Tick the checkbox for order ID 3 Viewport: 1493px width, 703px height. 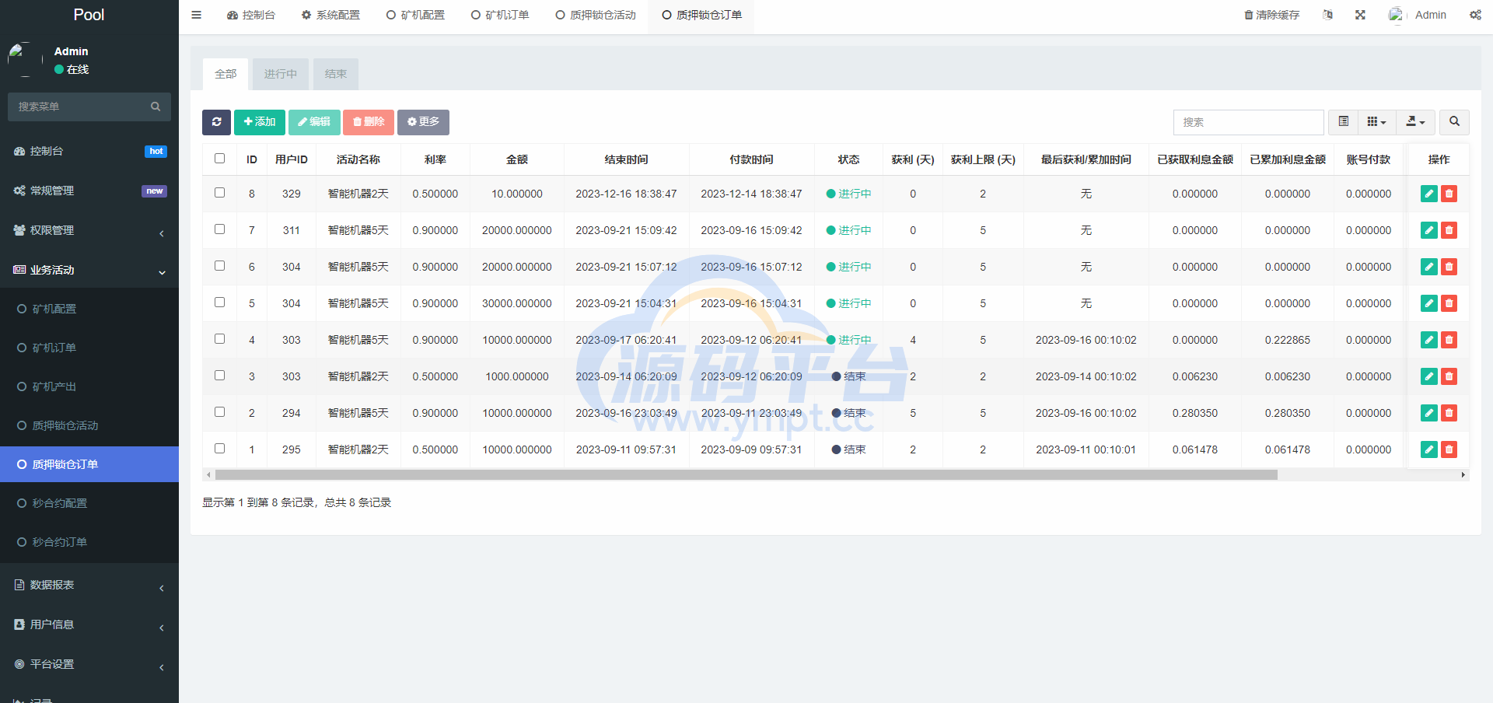click(x=220, y=376)
